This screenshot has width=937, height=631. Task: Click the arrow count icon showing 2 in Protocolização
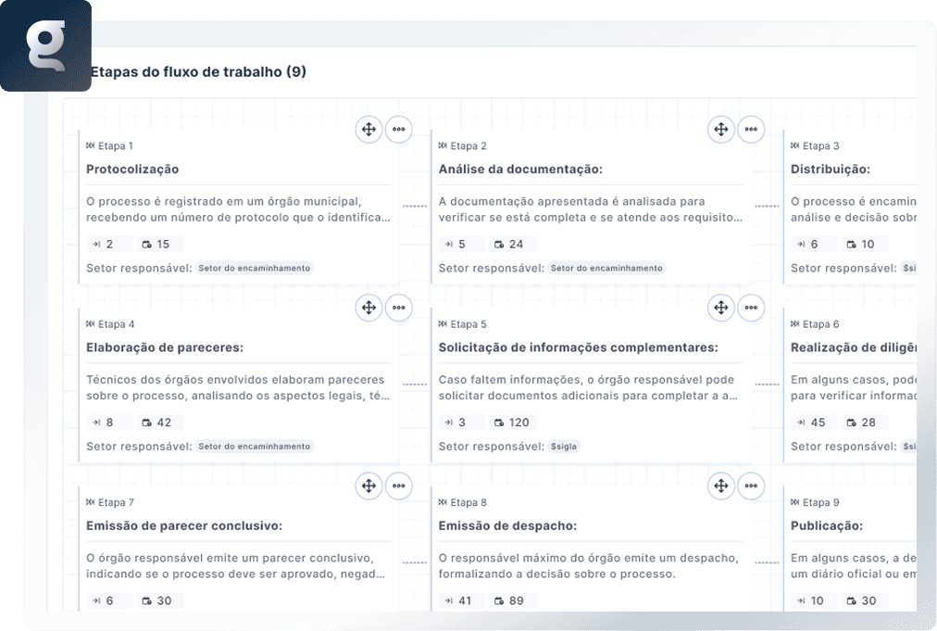(x=96, y=244)
